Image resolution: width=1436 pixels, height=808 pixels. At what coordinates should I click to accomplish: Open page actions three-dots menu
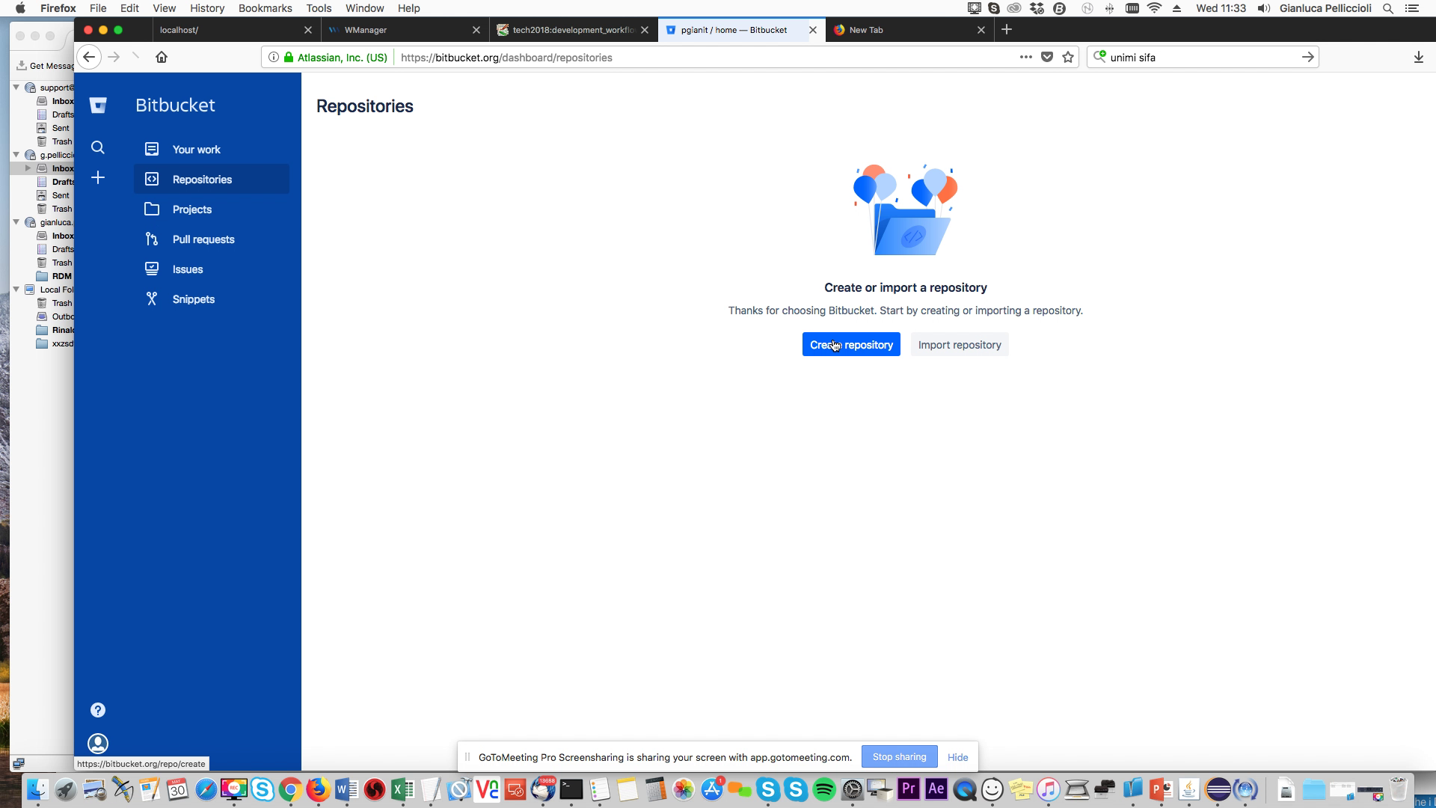1025,57
